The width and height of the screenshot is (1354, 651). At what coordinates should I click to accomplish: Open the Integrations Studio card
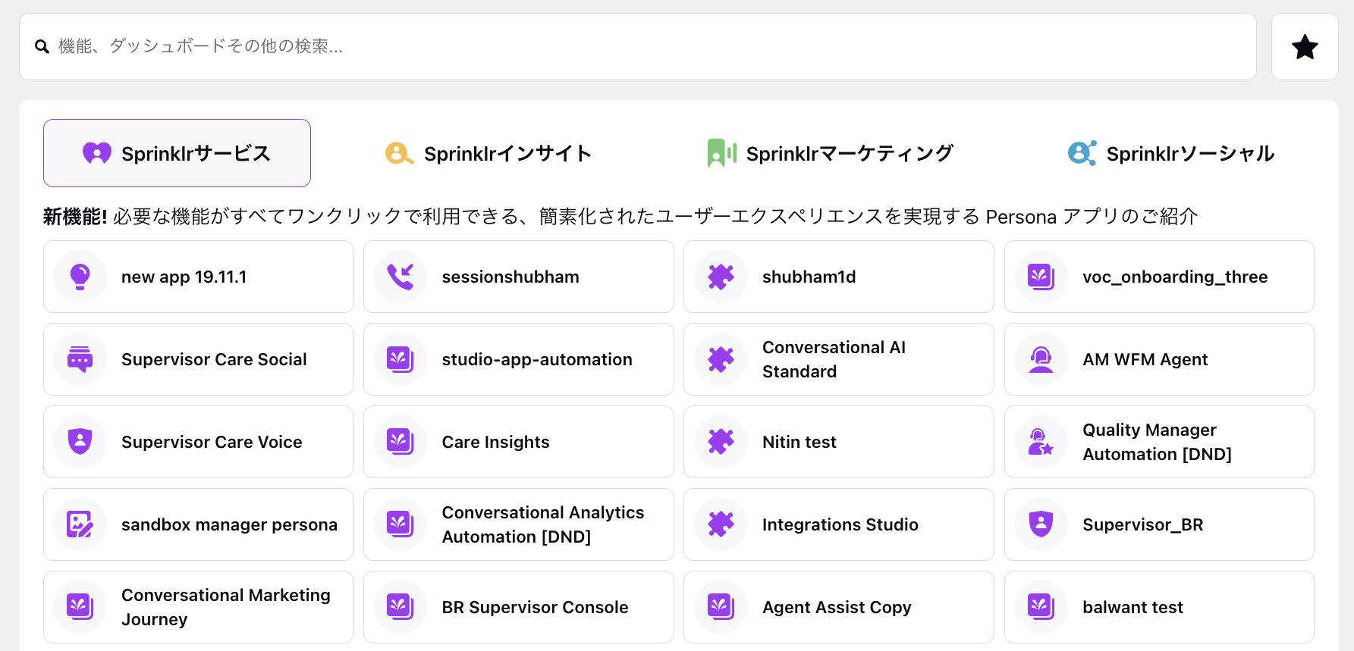coord(839,524)
